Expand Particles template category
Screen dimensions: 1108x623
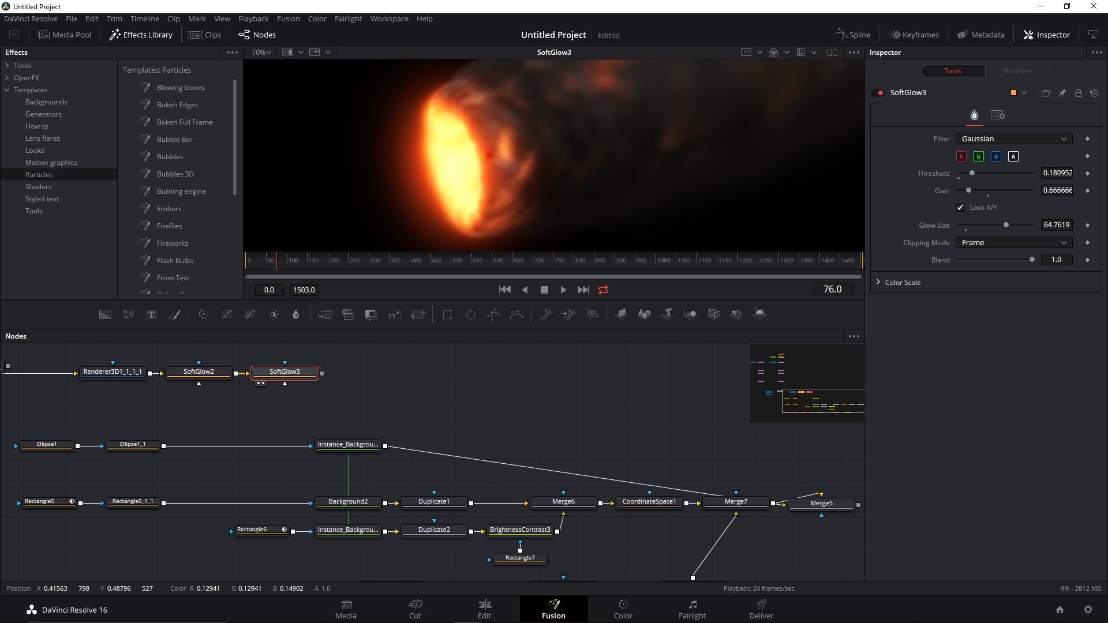pos(39,174)
